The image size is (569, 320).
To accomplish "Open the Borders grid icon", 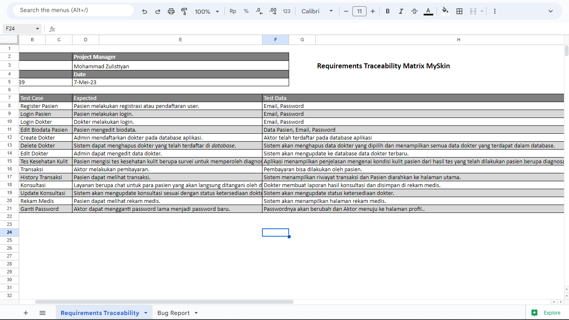I will (x=459, y=11).
